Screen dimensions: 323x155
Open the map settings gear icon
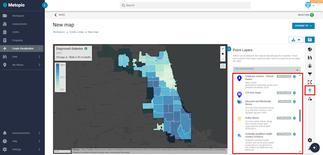[x=310, y=140]
